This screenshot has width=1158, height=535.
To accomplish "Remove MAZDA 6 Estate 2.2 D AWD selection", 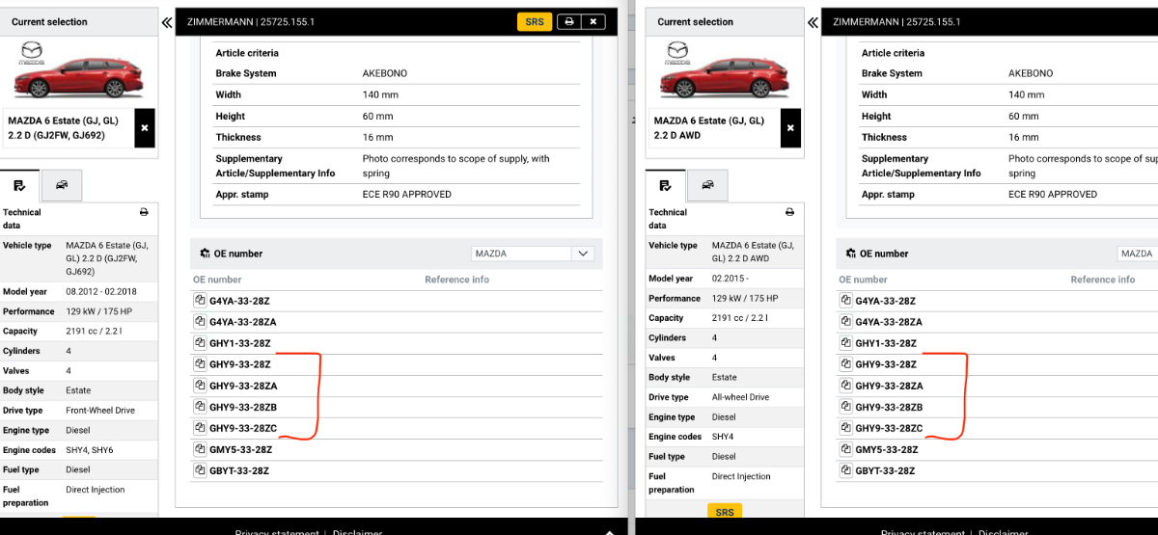I will pyautogui.click(x=790, y=127).
